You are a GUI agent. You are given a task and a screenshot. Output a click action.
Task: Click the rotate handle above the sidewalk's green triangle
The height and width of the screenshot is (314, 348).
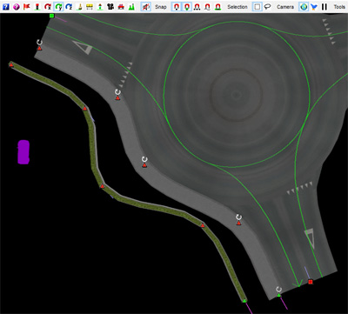pyautogui.click(x=278, y=290)
